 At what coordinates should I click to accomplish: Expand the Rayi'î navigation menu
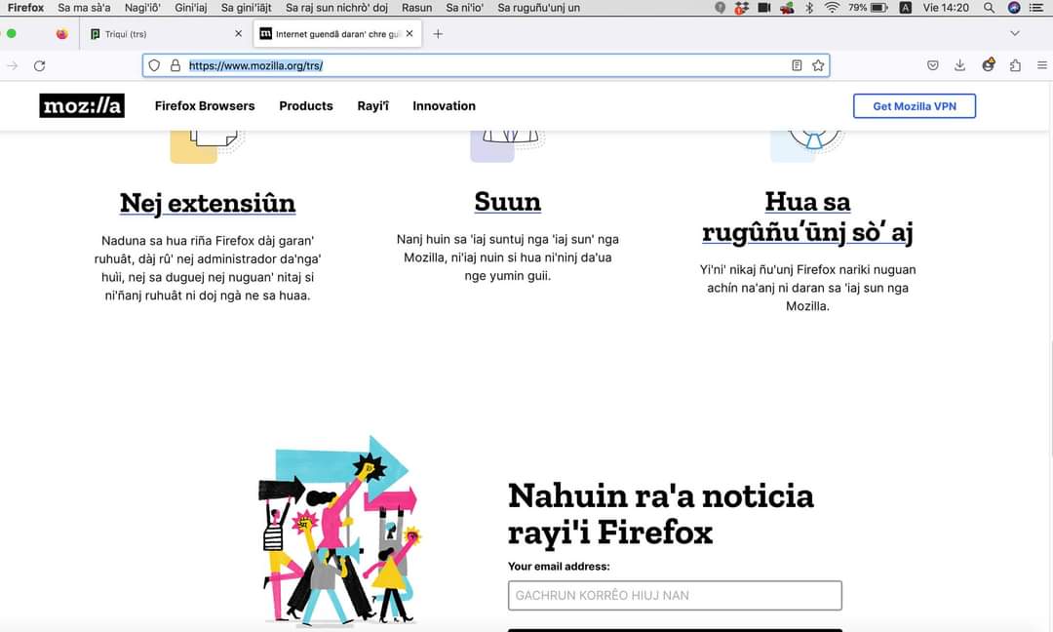[372, 106]
